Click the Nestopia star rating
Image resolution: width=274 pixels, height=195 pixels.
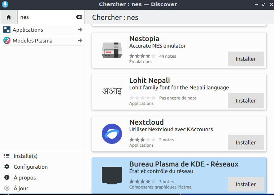143,56
